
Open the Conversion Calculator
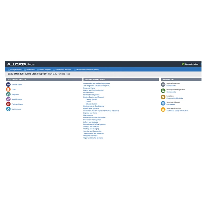coord(62,70)
